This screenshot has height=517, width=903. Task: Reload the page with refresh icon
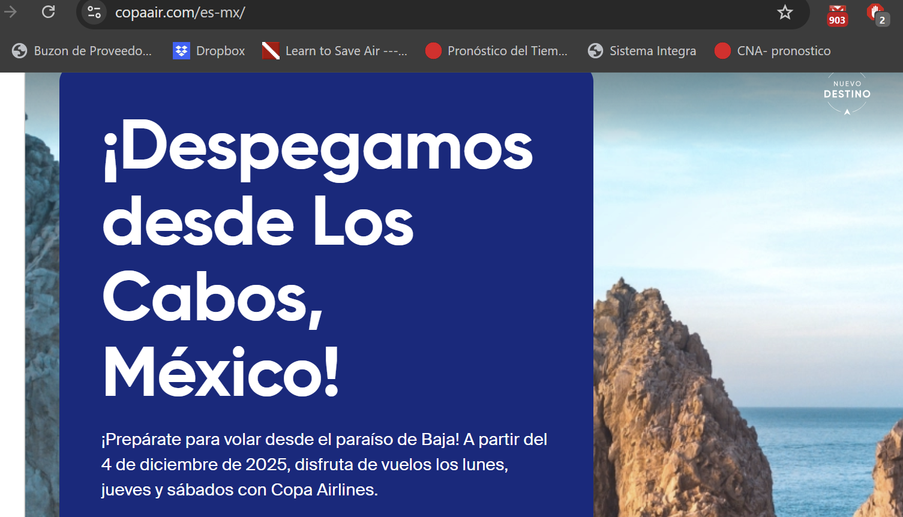pos(49,11)
